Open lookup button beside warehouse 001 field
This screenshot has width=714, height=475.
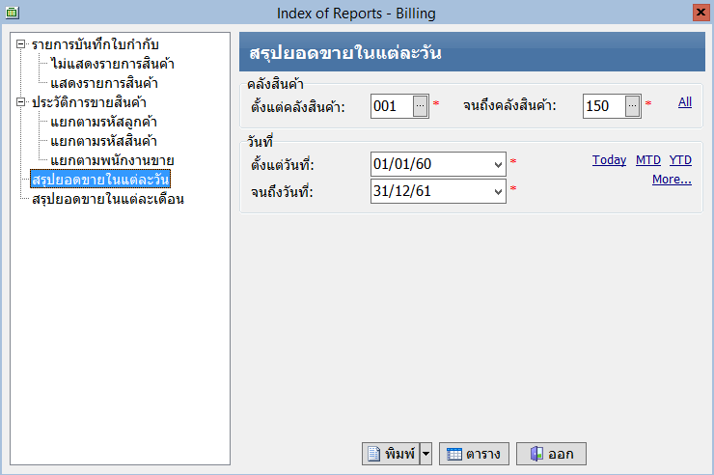tap(420, 106)
